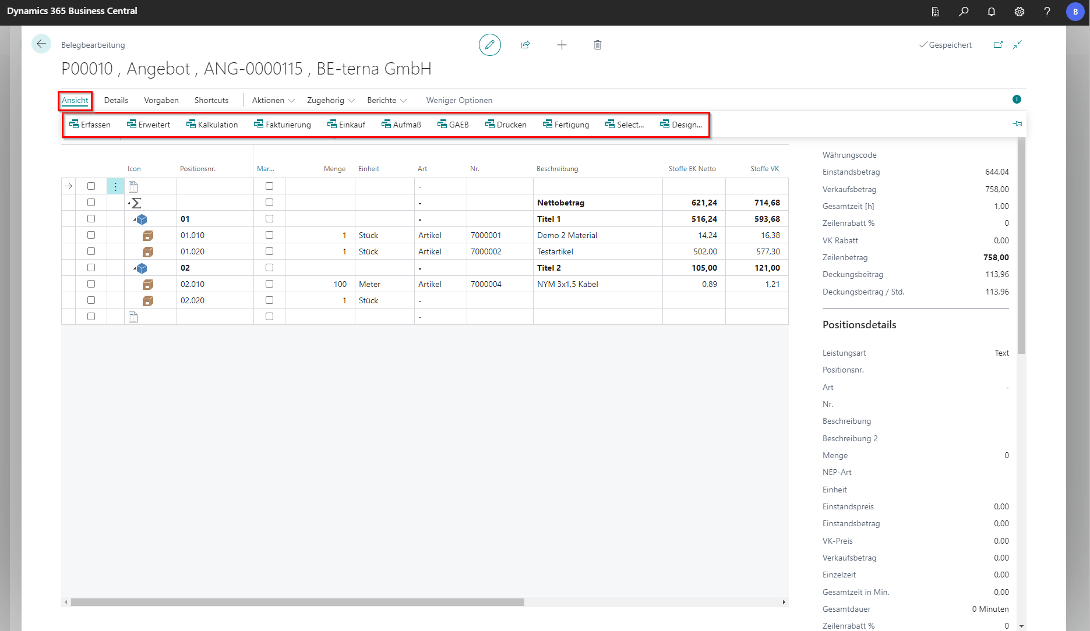This screenshot has width=1090, height=631.
Task: Open the Berichte dropdown menu
Action: pos(387,100)
